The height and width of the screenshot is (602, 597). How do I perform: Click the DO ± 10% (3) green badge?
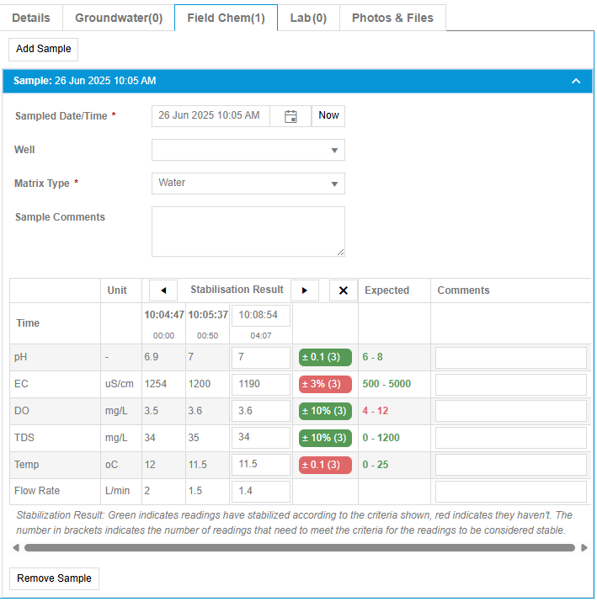click(x=325, y=411)
